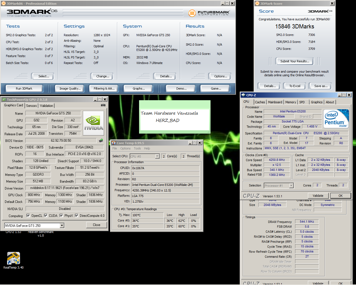Click the 3DMark06 window title bar icon
The width and height of the screenshot is (356, 285).
[x=4, y=3]
